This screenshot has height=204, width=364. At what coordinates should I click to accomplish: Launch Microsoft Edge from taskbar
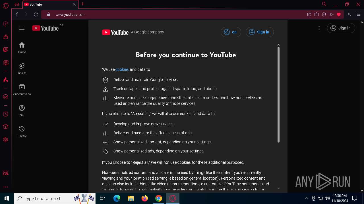pos(117,198)
